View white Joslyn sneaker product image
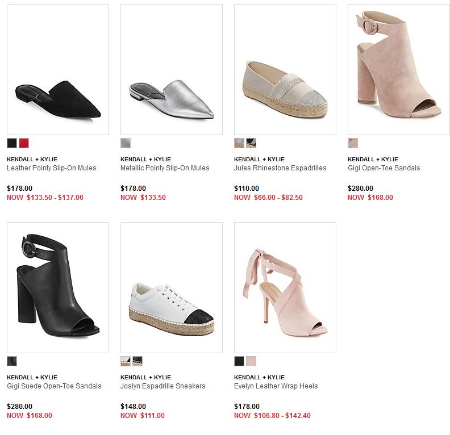Viewport: 450px width, 435px height. 172,287
